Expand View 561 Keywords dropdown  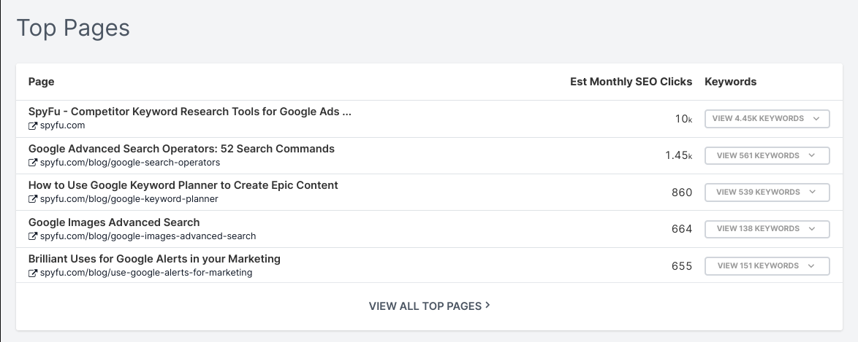[x=767, y=156]
